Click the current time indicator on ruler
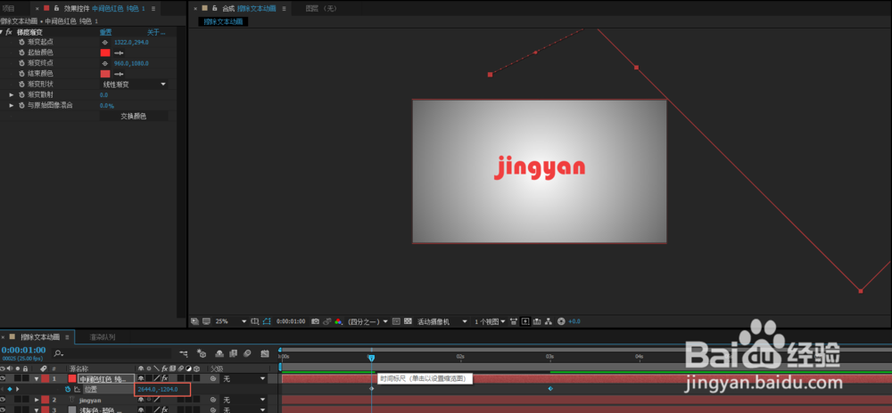The width and height of the screenshot is (892, 413). [x=371, y=358]
